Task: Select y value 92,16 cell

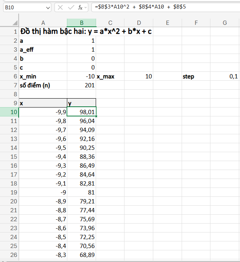Action: 82,139
